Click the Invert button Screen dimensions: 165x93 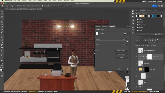click(121, 58)
